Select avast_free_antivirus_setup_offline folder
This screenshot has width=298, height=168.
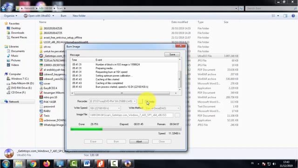tap(61, 37)
